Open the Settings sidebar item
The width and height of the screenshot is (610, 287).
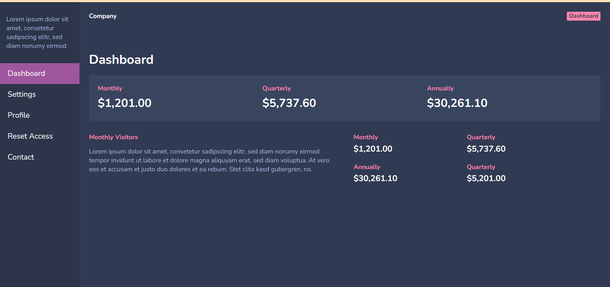coord(22,94)
